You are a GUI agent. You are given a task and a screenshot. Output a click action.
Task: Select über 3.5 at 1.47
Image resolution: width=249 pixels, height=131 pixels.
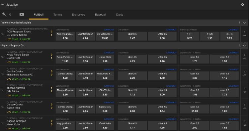coord(132,36)
